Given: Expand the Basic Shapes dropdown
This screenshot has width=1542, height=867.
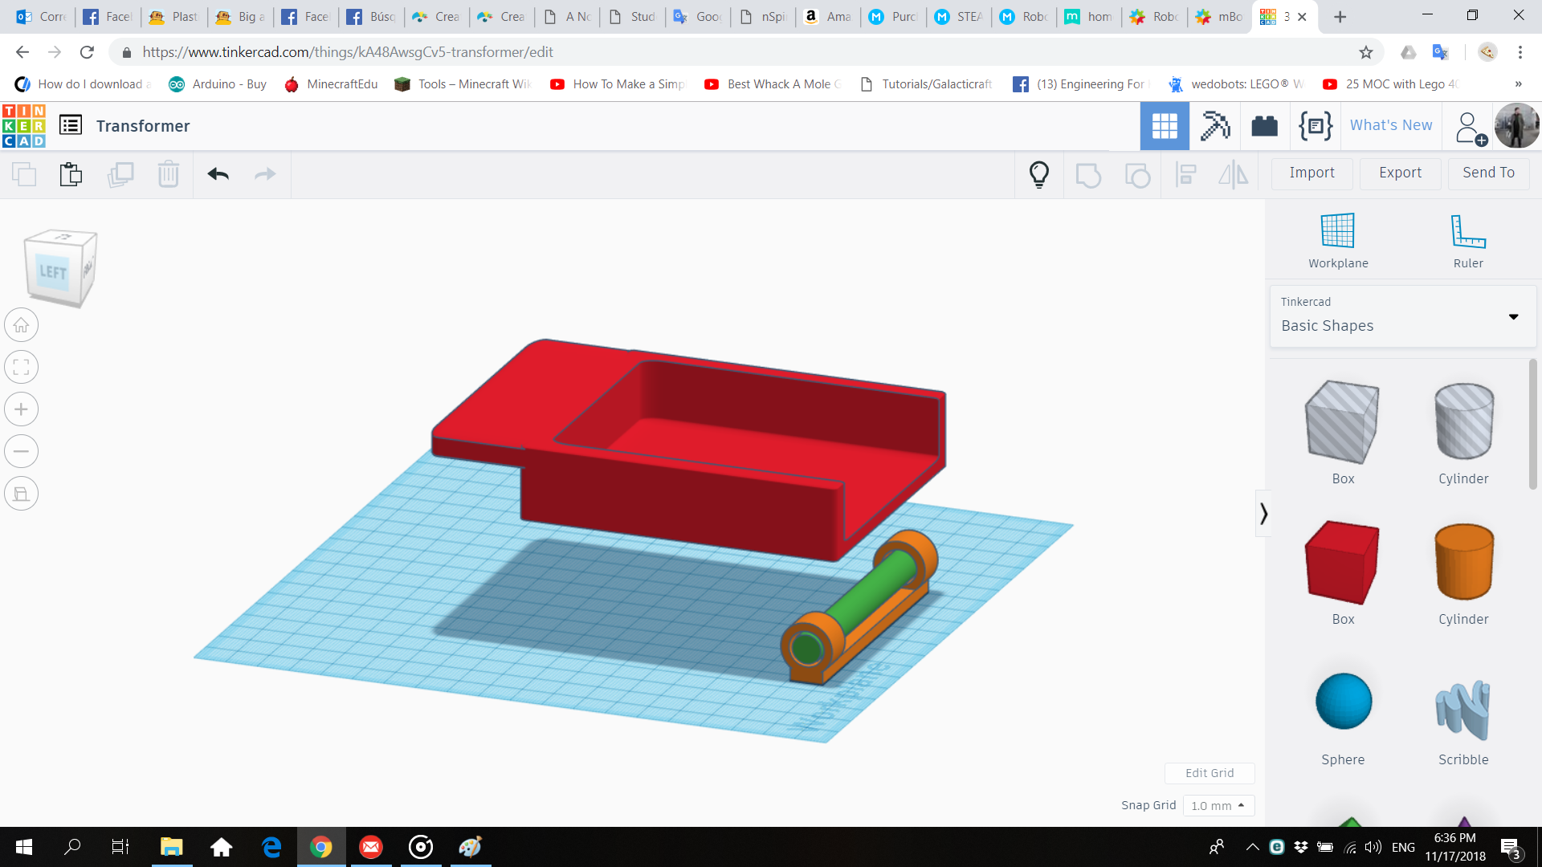Looking at the screenshot, I should pyautogui.click(x=1513, y=317).
